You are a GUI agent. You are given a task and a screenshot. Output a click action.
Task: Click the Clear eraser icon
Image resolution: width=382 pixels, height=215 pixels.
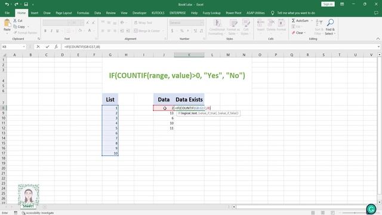pos(293,33)
